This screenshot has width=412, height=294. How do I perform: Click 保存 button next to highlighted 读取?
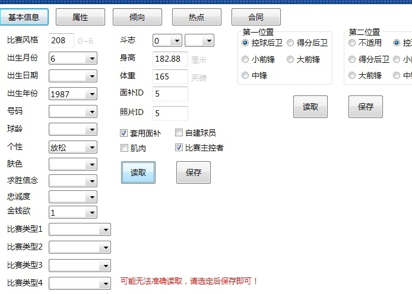(194, 172)
